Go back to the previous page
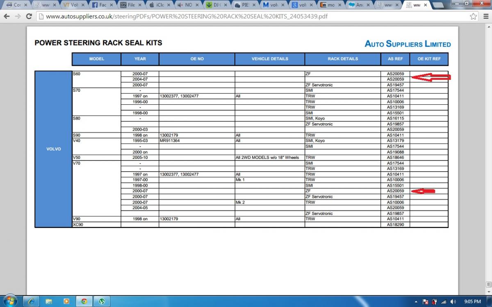The width and height of the screenshot is (492, 307). 7,17
